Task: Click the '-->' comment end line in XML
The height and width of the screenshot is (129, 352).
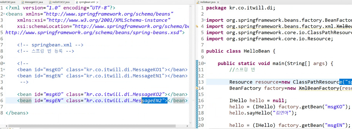Action: tap(24, 82)
